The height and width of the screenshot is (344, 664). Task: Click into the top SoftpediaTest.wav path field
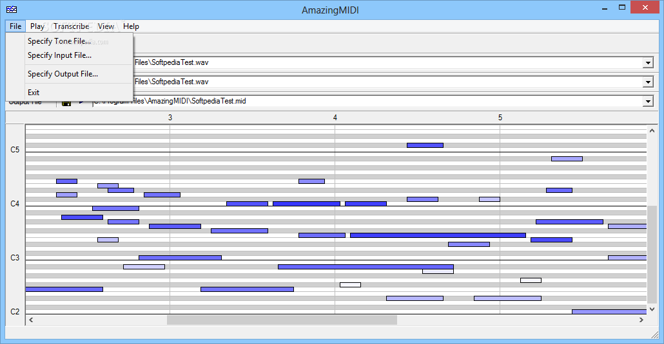pyautogui.click(x=387, y=62)
